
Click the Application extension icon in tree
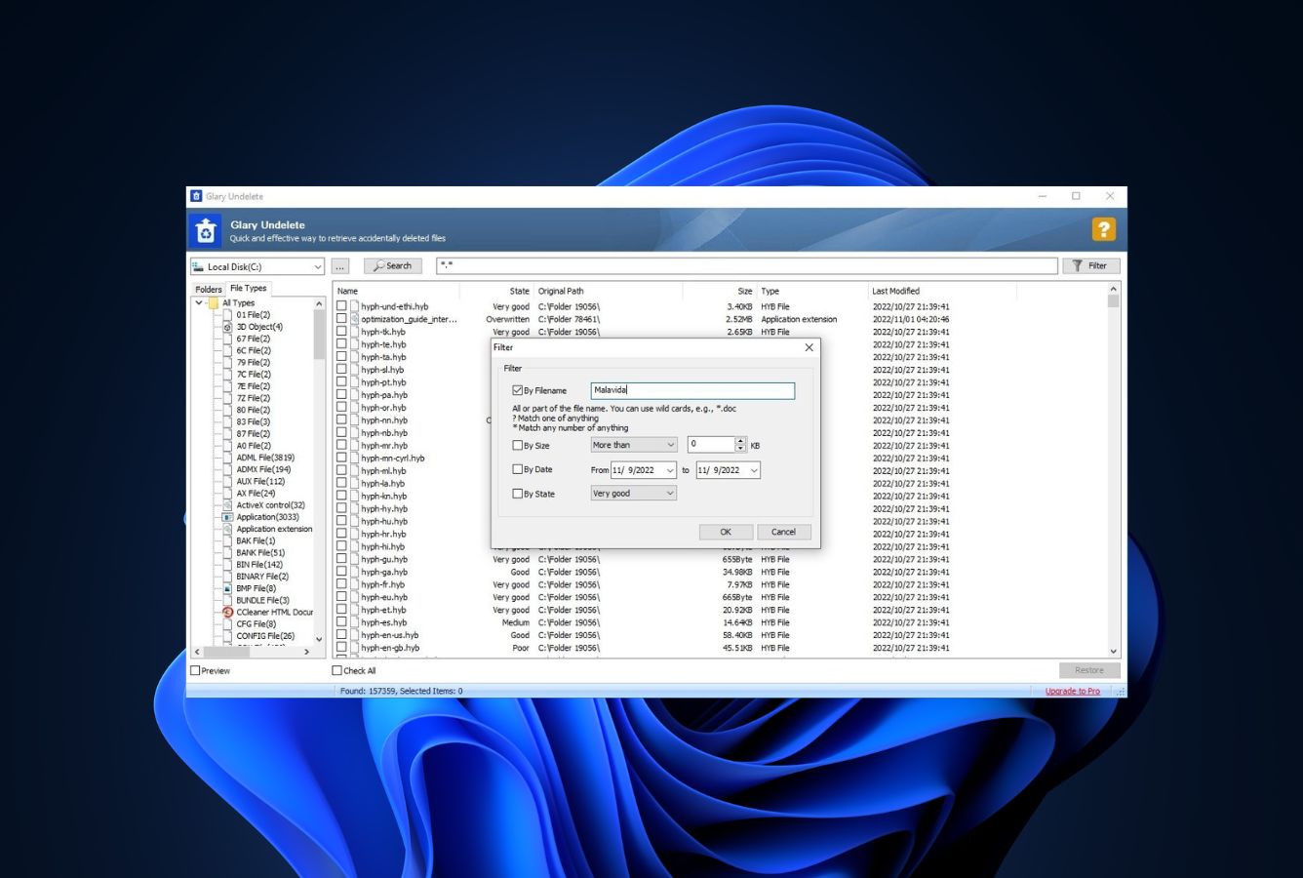click(227, 530)
